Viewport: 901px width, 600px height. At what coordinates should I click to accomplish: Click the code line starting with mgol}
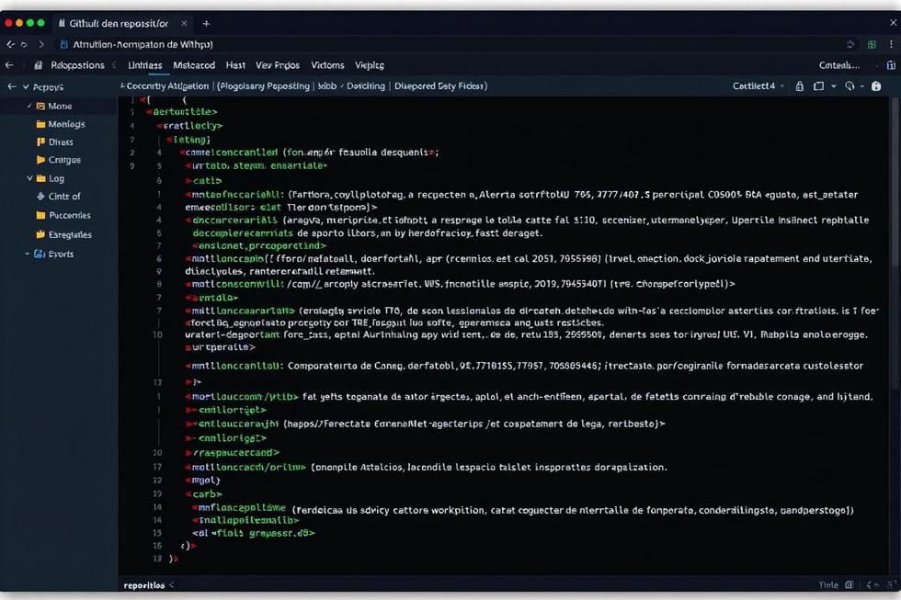(x=202, y=481)
